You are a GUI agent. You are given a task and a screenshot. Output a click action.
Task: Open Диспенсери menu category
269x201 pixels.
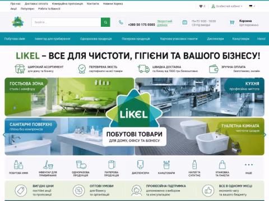coord(215,39)
